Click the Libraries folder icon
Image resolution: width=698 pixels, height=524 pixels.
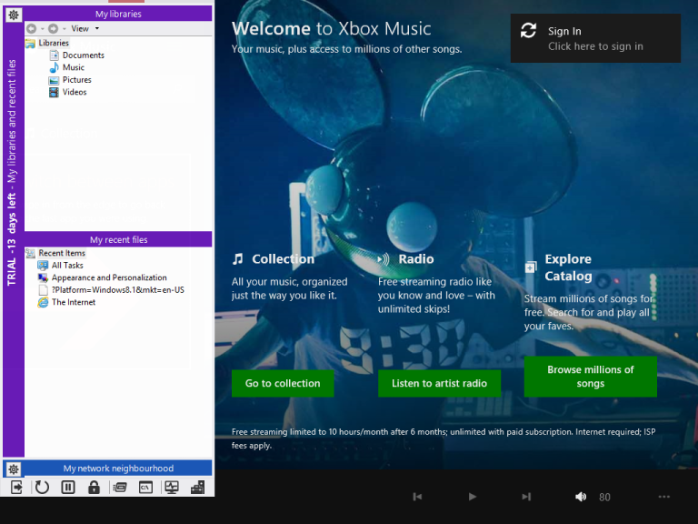coord(30,44)
